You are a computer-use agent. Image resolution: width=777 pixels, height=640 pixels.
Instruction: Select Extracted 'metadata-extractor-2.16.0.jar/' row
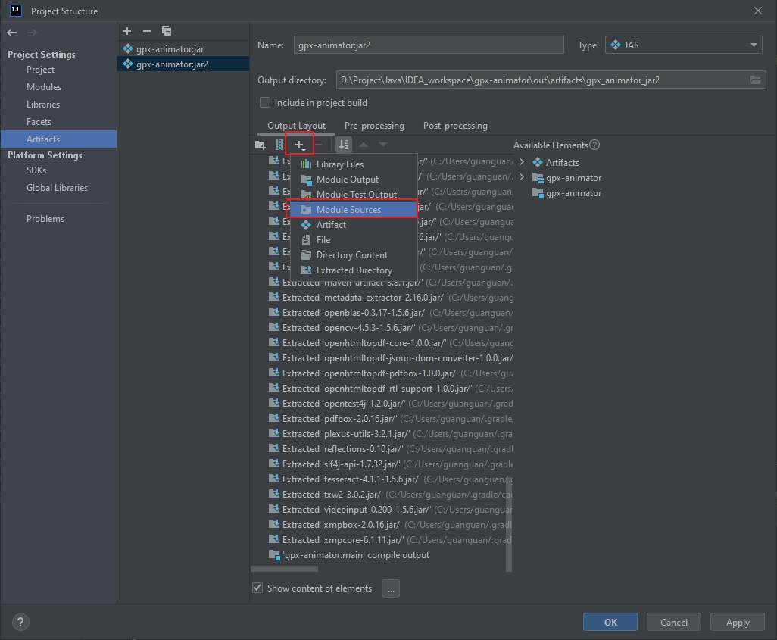tap(391, 298)
